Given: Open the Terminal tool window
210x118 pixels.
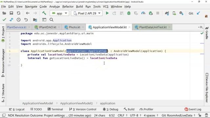Looking at the screenshot, I should pos(55,109).
